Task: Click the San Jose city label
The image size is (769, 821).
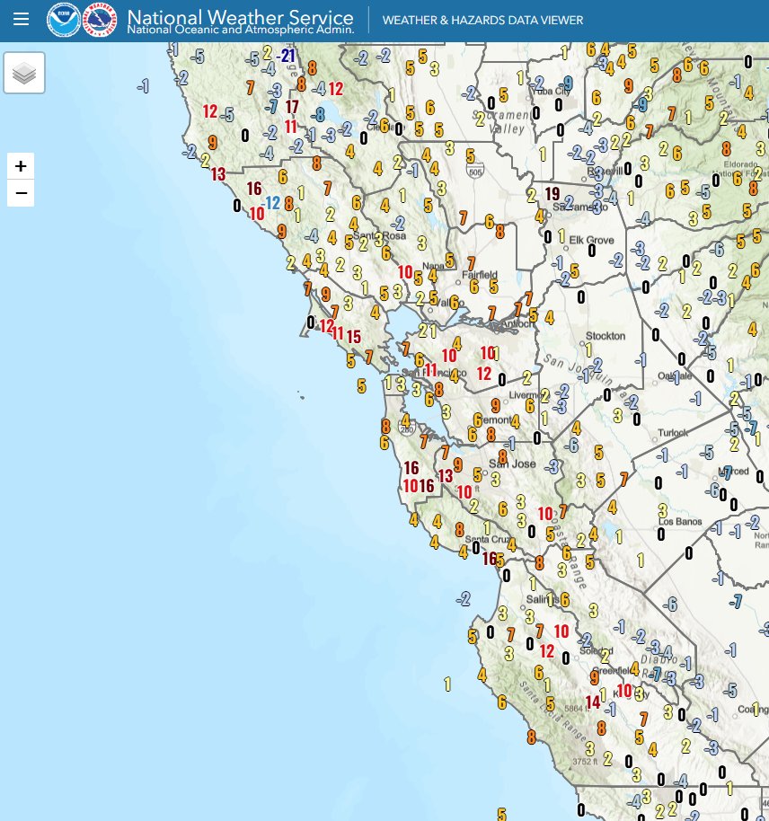Action: pyautogui.click(x=512, y=463)
